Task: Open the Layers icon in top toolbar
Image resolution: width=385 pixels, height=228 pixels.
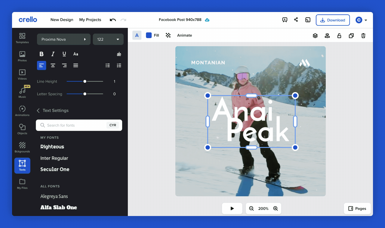Action: click(x=315, y=36)
